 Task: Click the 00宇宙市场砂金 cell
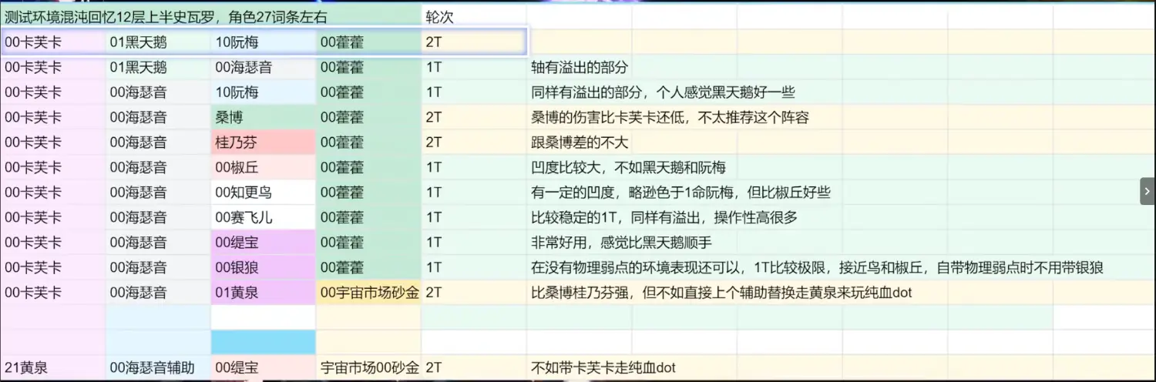pyautogui.click(x=368, y=293)
